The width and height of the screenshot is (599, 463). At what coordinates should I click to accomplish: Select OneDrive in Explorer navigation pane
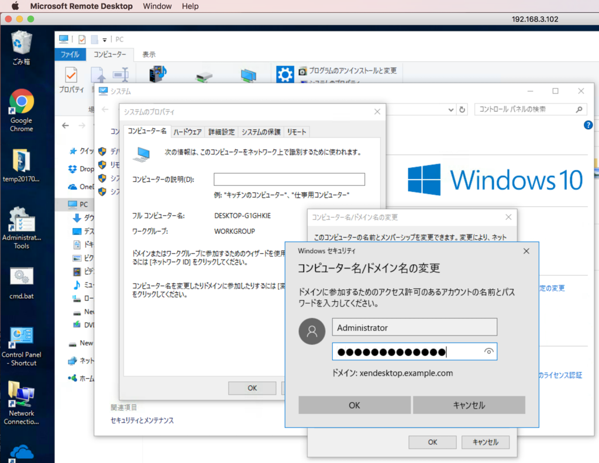tap(81, 186)
